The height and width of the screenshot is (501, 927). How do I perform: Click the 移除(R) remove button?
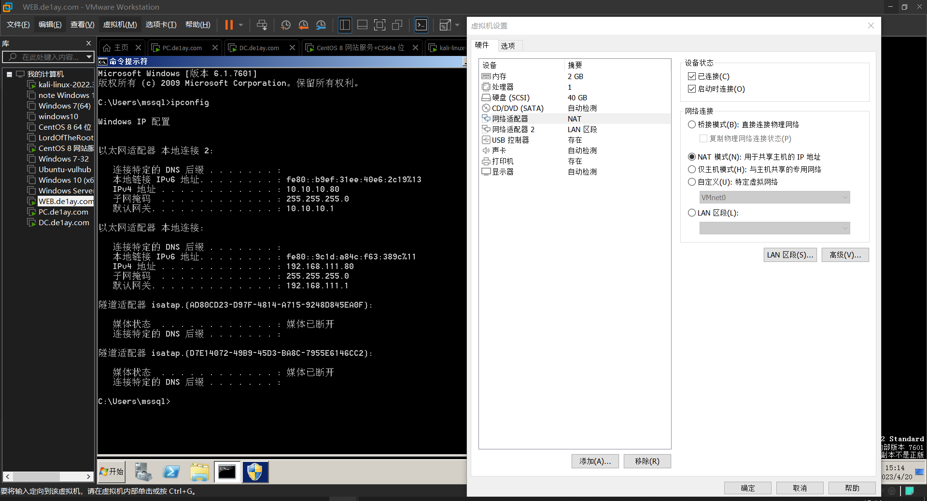point(647,461)
